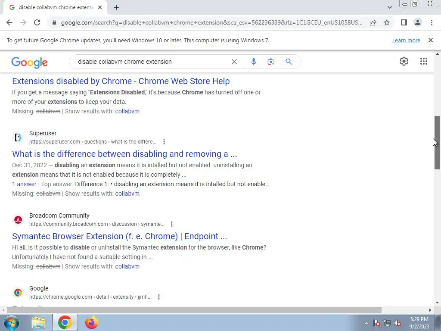
Task: Open more options for chrome.google.com result
Action: (x=159, y=297)
